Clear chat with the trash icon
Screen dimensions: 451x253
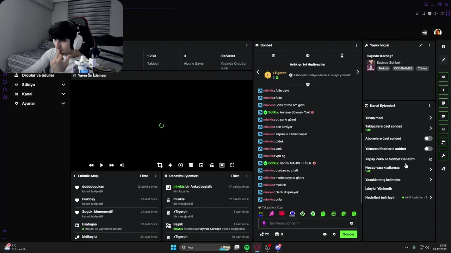pyautogui.click(x=273, y=56)
